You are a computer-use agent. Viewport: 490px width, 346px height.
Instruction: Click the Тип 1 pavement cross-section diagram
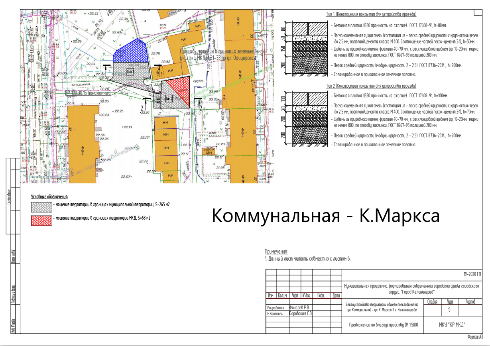308,48
